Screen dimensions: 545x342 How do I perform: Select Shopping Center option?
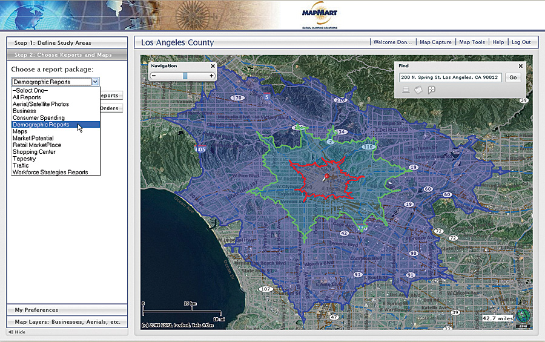click(56, 152)
